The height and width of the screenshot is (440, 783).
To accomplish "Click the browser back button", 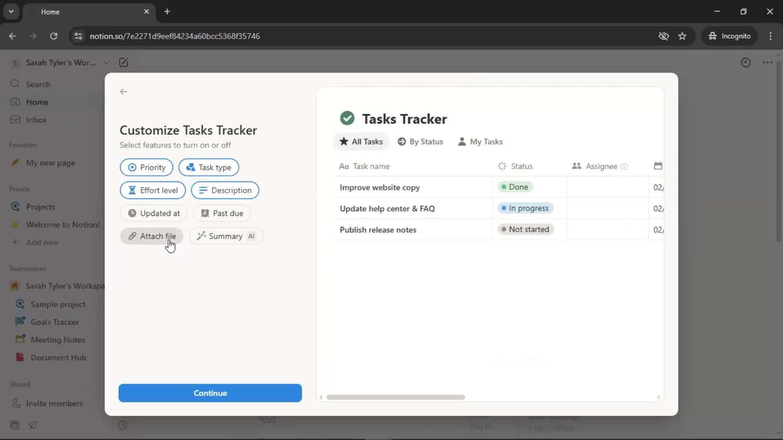I will 13,36.
